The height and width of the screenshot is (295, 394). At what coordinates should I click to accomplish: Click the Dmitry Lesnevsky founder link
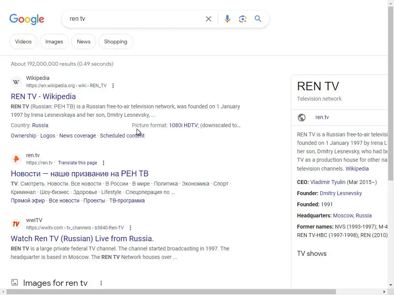341,194
